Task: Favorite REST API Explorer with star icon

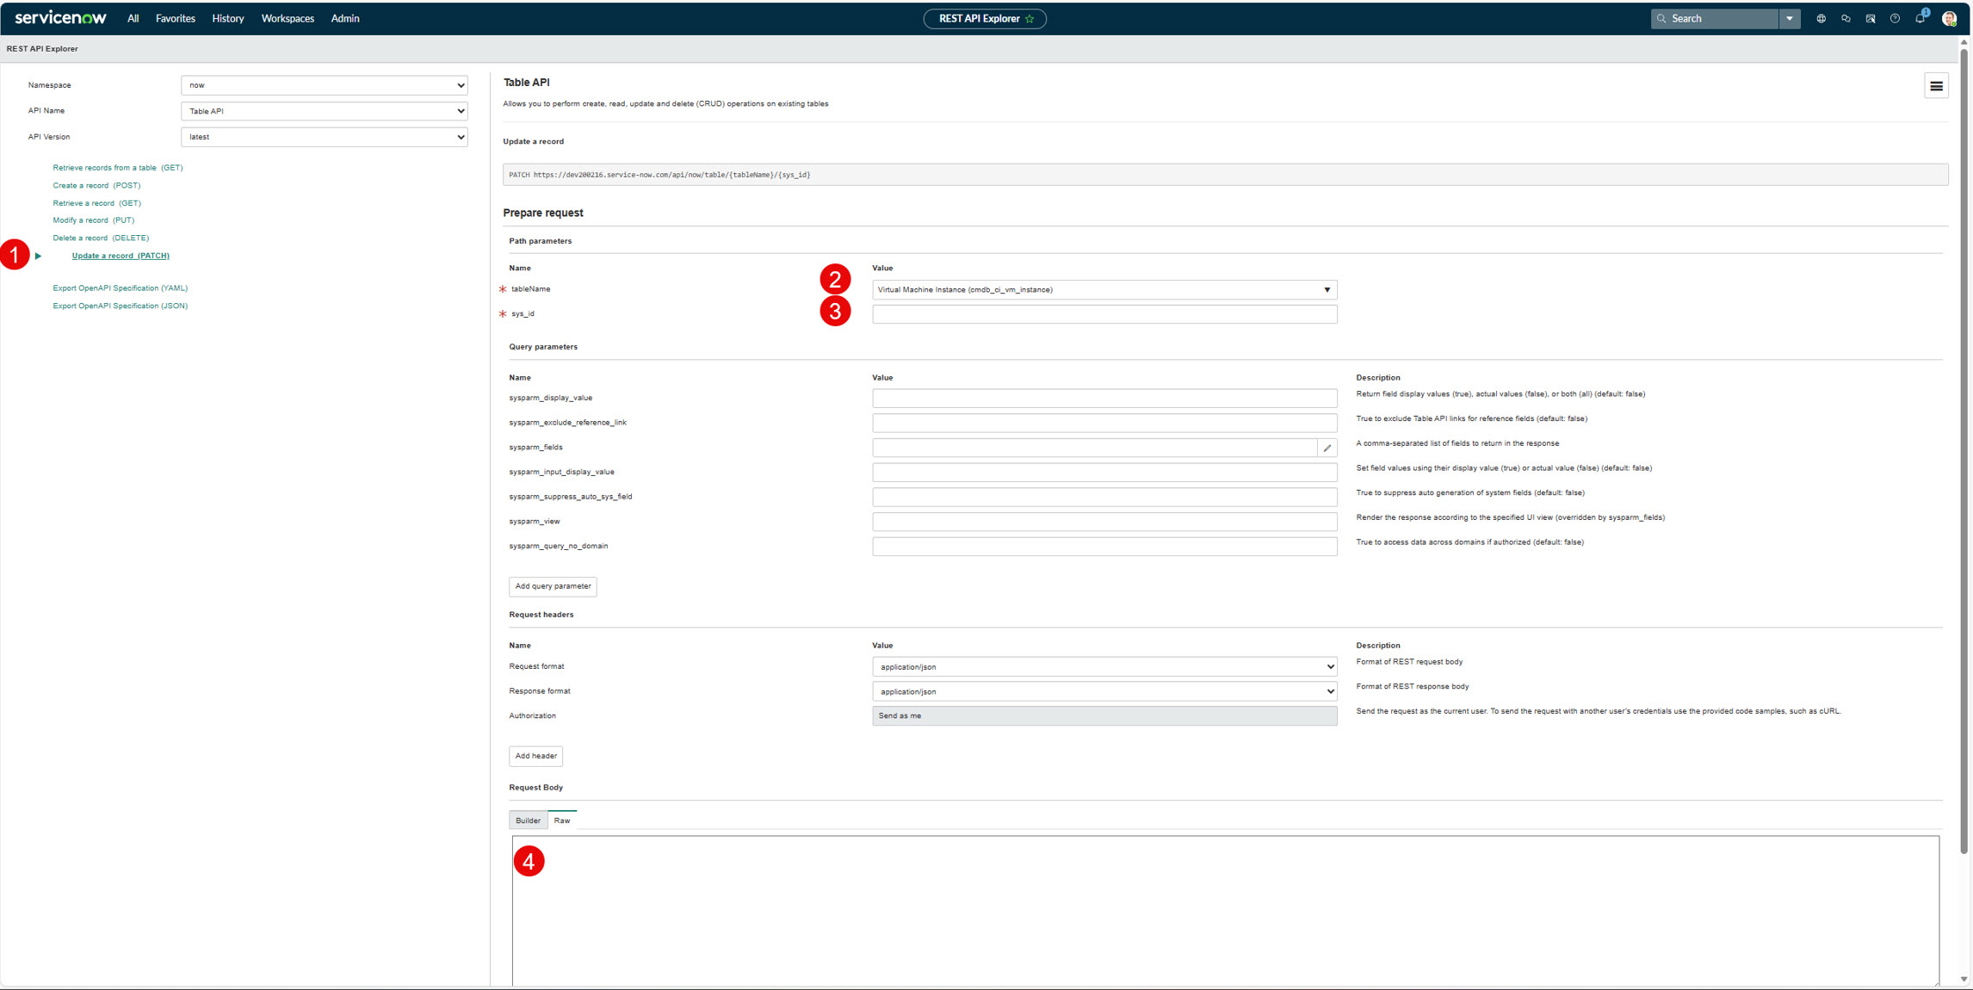Action: coord(1030,19)
